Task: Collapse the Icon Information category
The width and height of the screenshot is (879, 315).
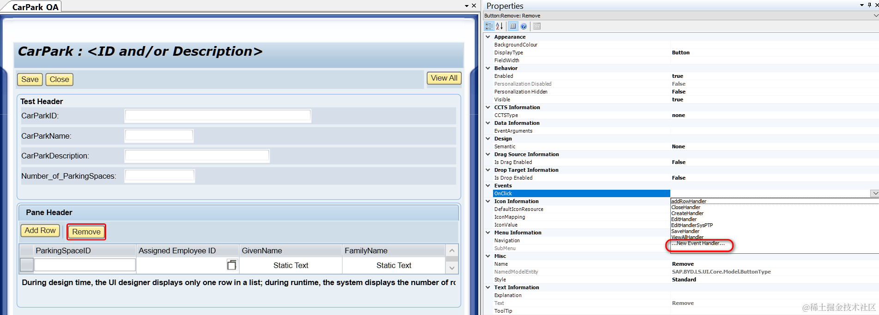Action: pos(488,201)
